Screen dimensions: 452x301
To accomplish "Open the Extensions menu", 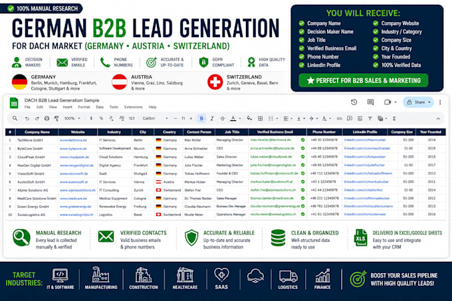I will pos(134,107).
